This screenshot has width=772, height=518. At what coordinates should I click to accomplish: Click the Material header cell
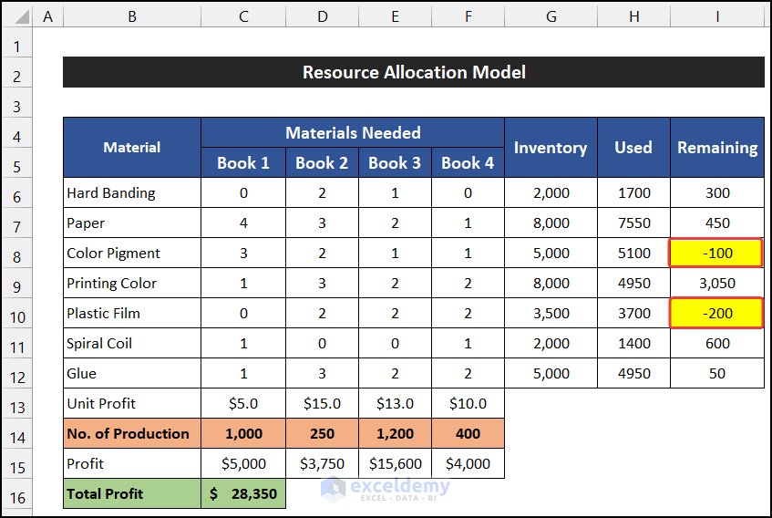pos(132,147)
